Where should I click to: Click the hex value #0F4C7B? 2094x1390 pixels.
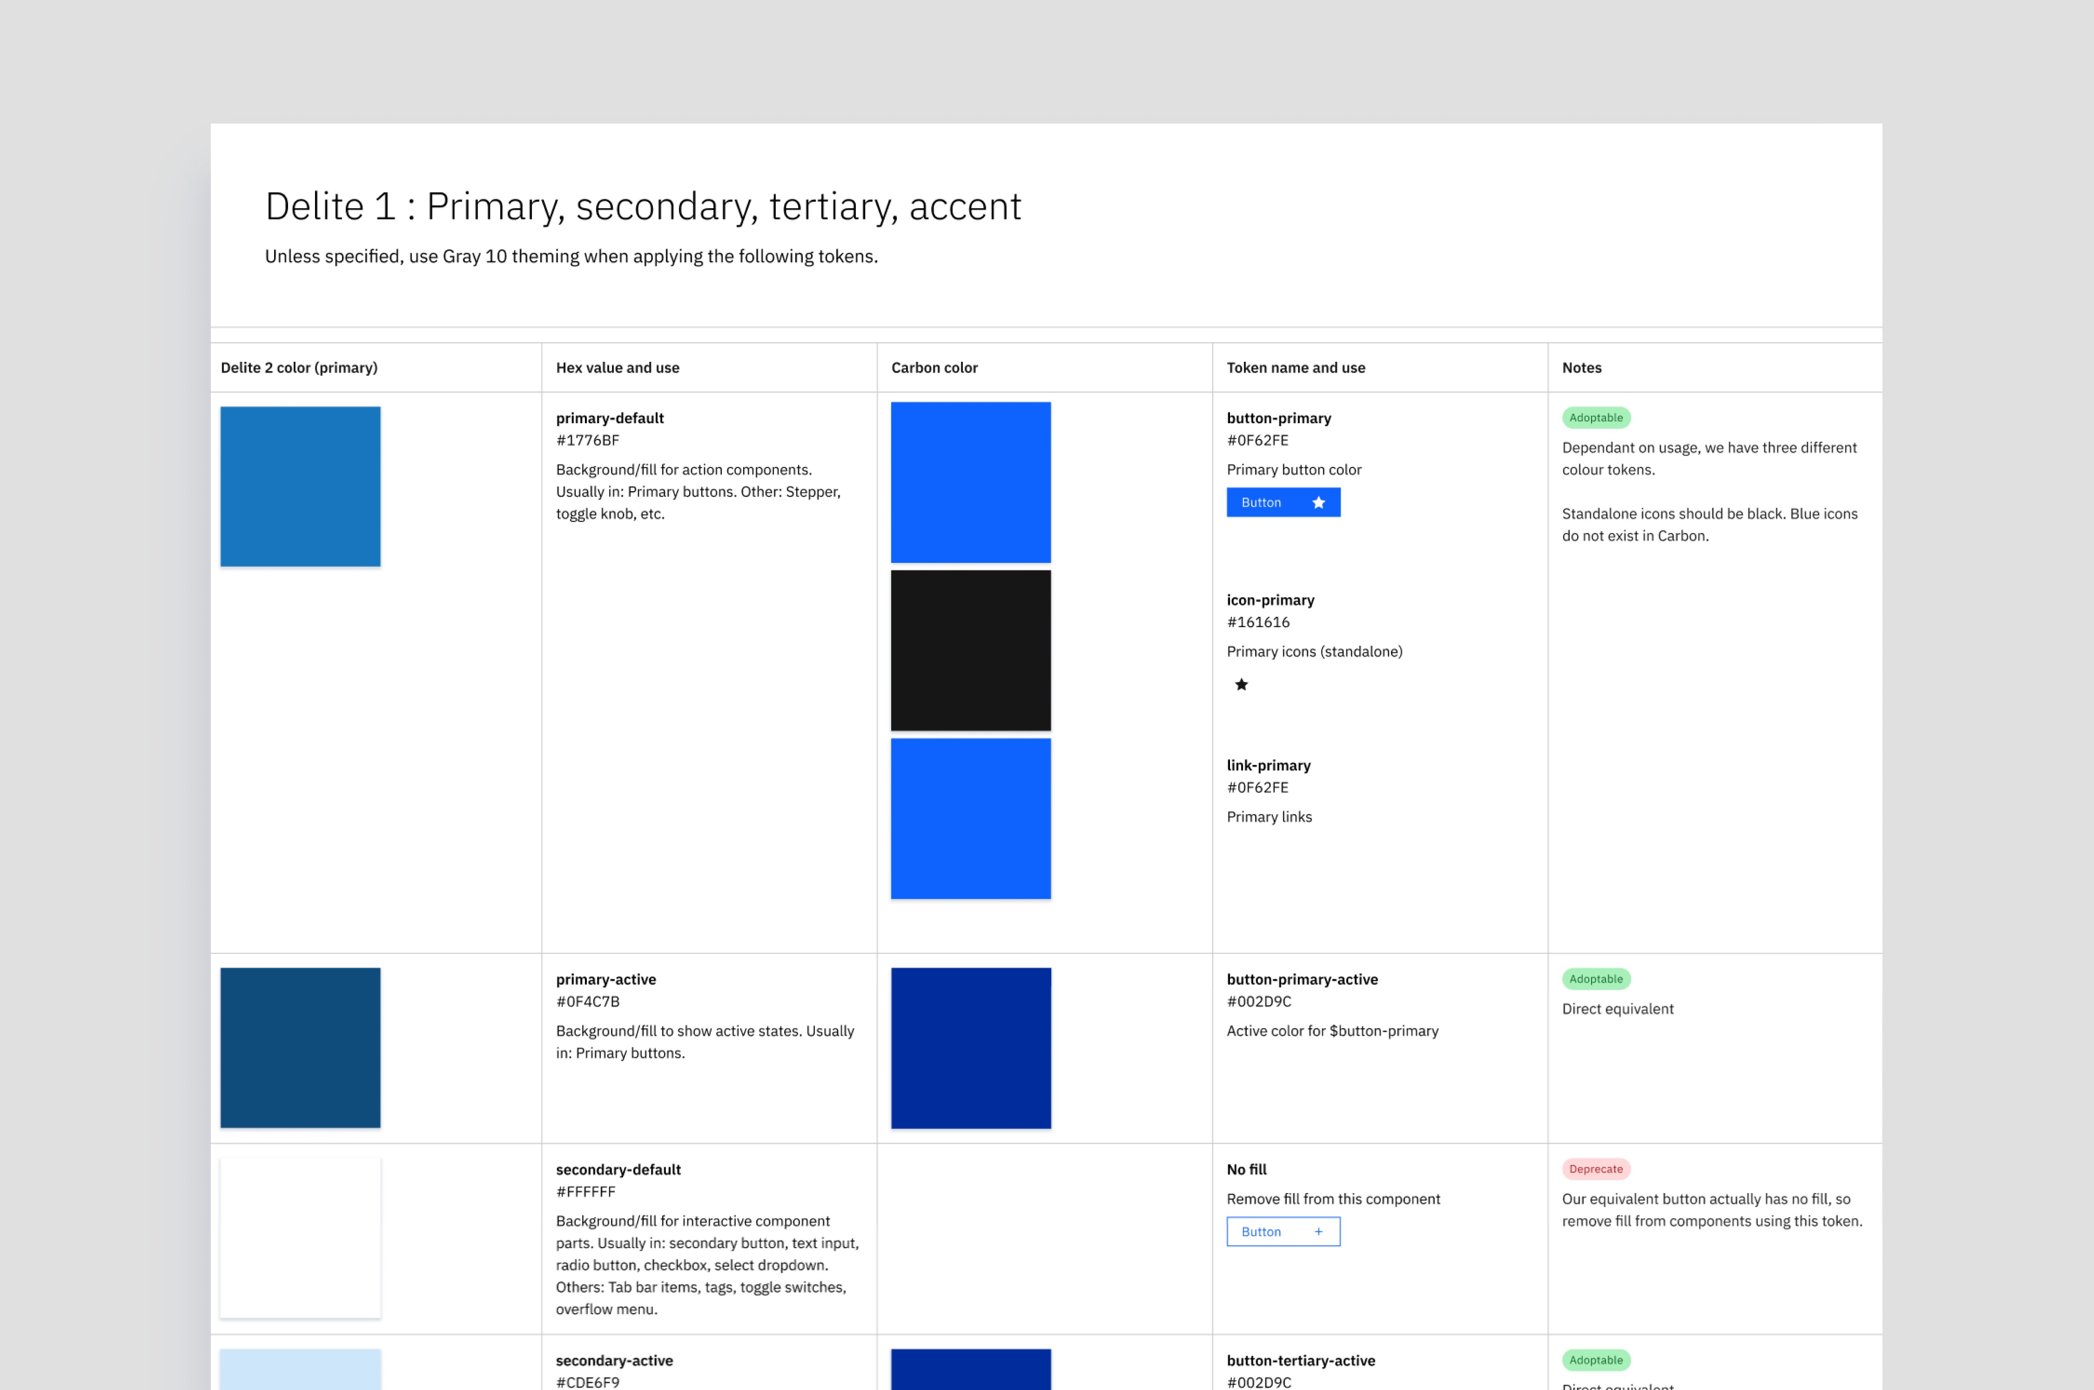(x=588, y=1002)
